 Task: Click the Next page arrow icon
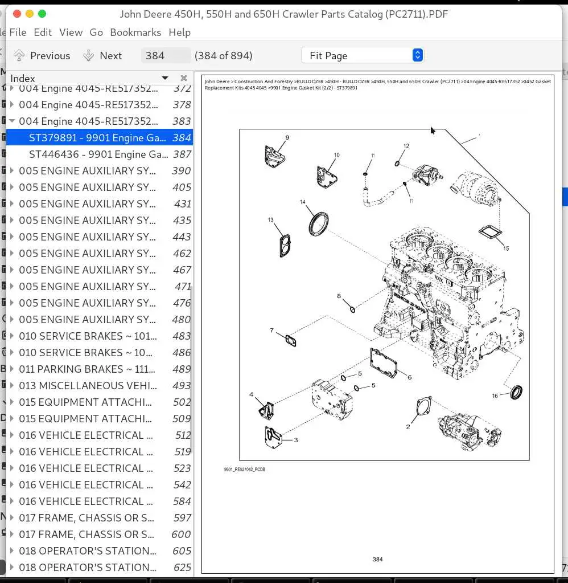point(88,56)
